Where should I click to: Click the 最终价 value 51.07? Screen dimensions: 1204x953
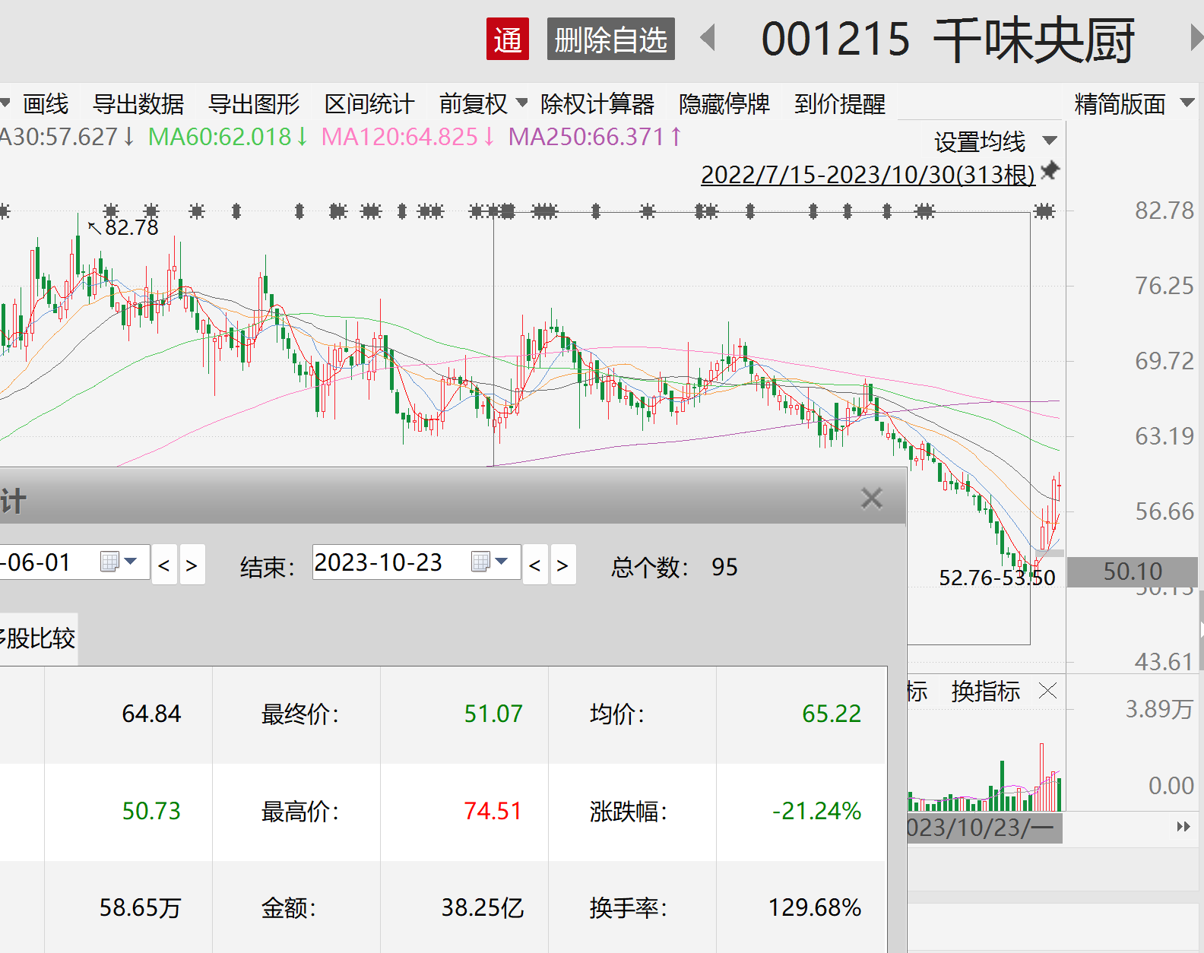tap(493, 714)
